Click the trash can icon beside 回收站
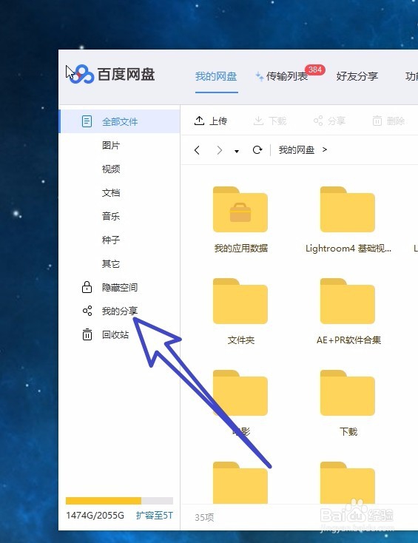This screenshot has height=543, width=418. [x=87, y=334]
